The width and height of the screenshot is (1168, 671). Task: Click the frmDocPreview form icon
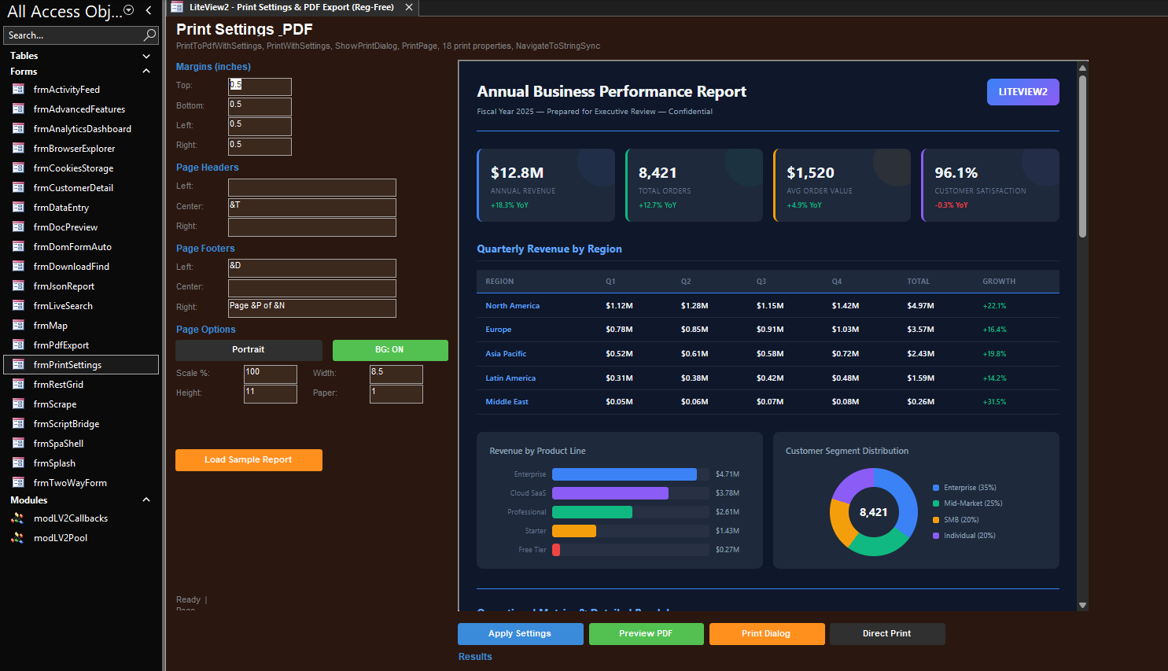tap(18, 227)
